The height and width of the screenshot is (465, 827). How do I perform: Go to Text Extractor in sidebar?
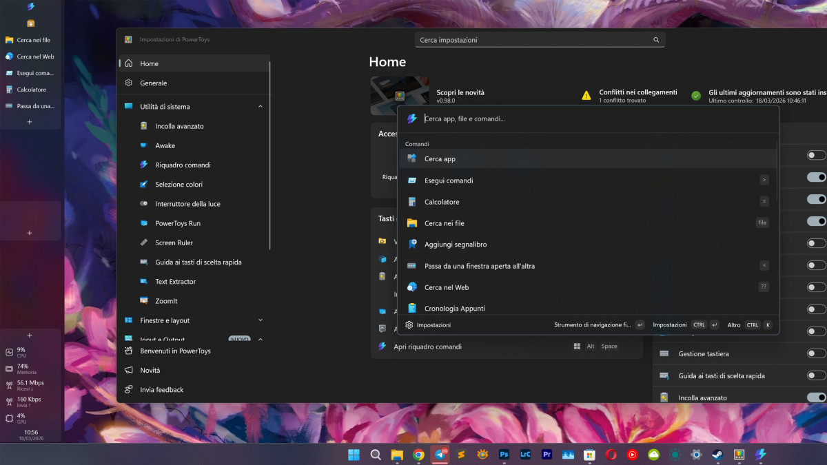(x=175, y=282)
